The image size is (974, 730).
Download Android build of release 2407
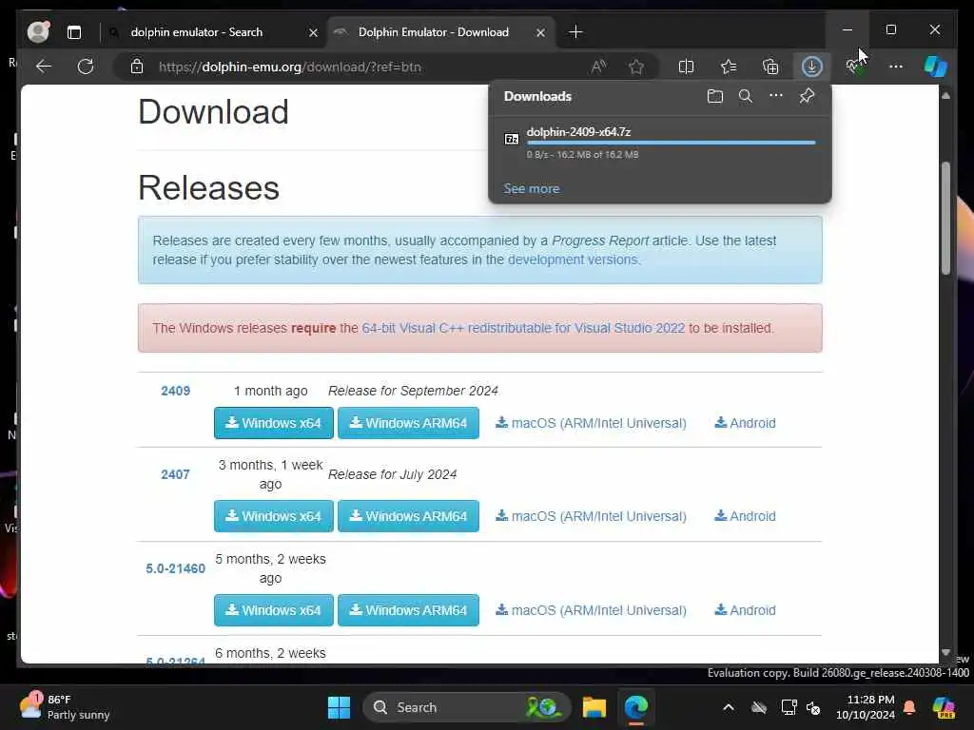tap(745, 516)
